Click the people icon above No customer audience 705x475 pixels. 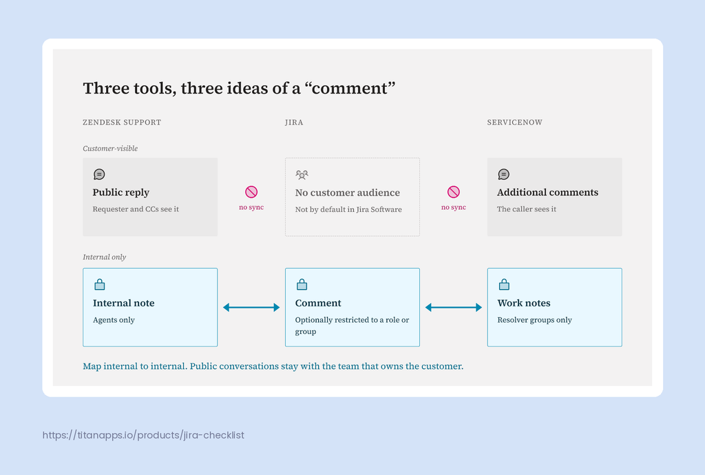302,174
